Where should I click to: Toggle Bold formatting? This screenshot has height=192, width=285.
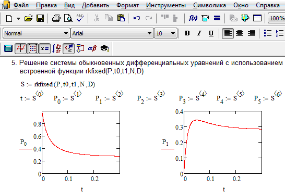pos(187,33)
